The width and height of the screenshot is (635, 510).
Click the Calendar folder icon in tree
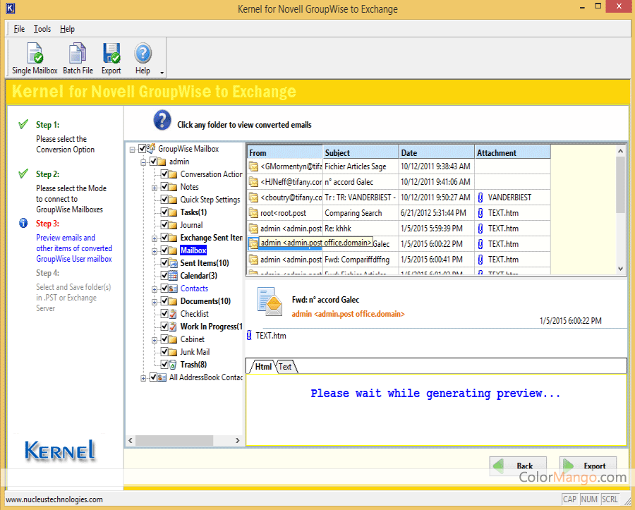[172, 276]
